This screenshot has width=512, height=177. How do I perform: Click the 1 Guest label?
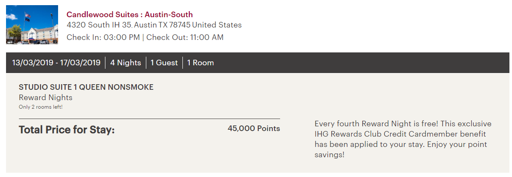(164, 63)
